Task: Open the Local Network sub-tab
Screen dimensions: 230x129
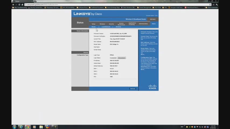Action: (106, 27)
